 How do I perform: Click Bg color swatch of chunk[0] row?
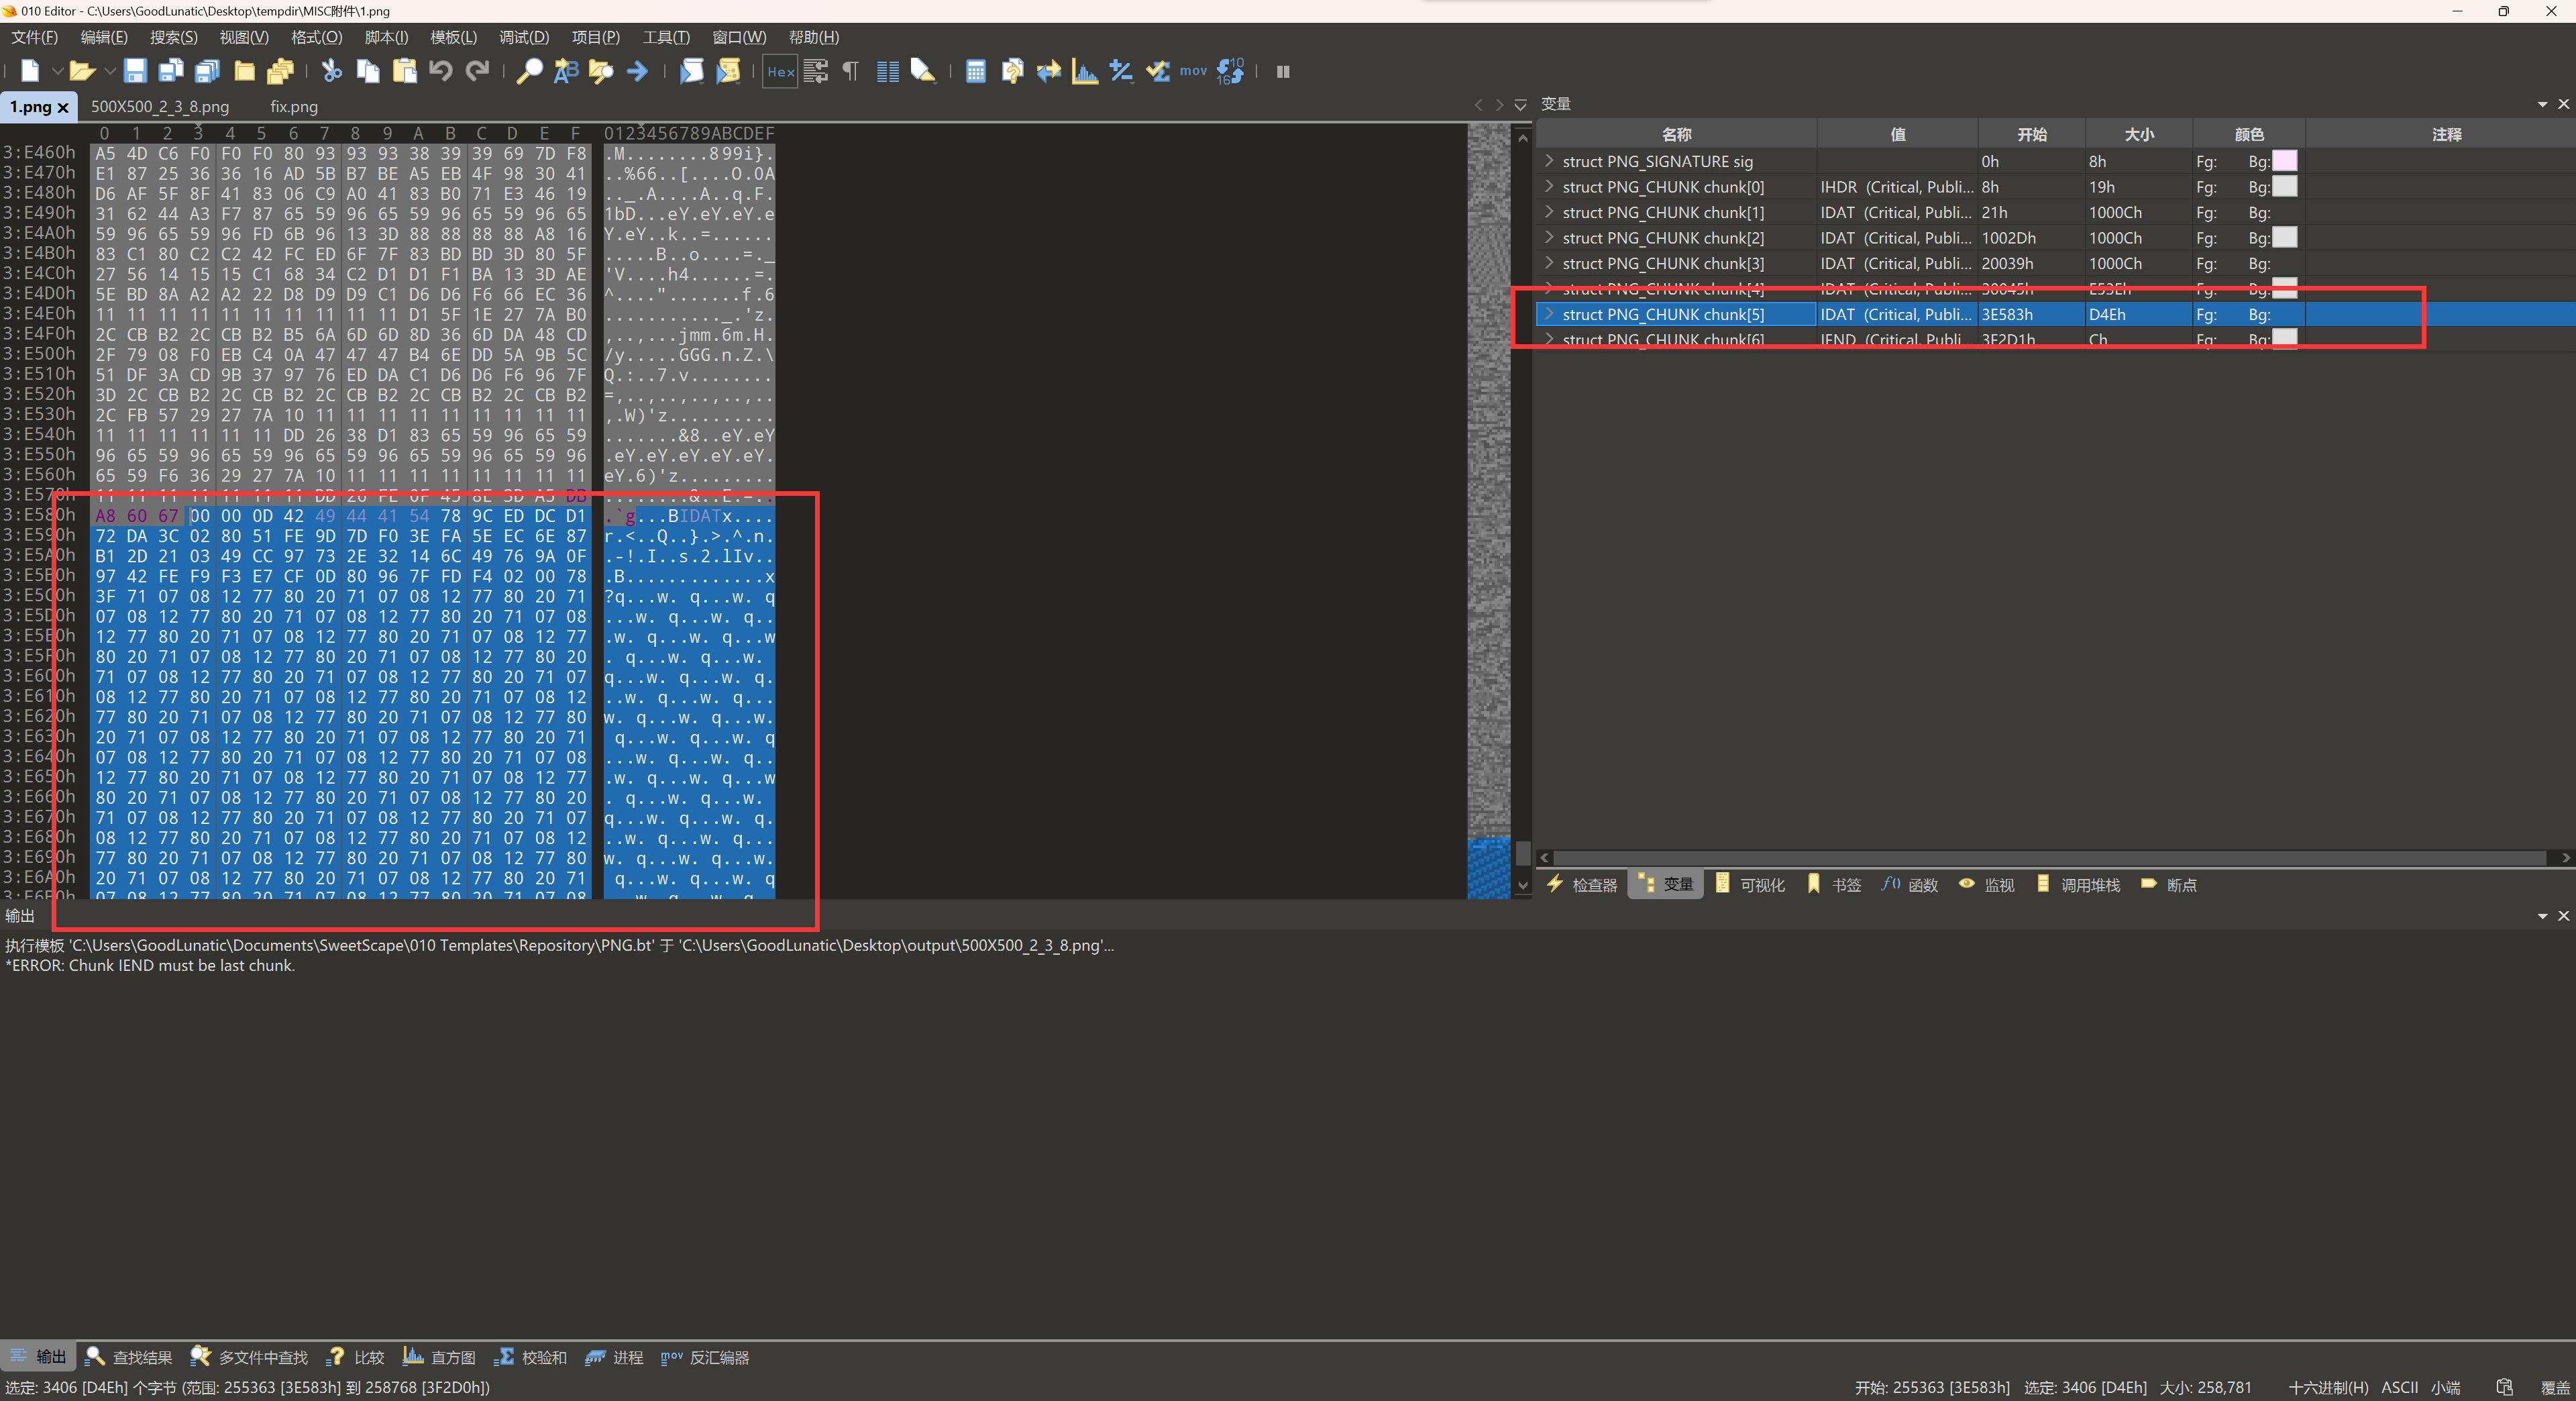[2284, 187]
